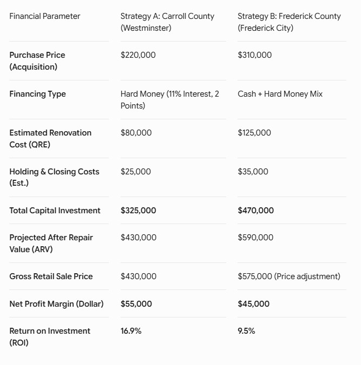
Task: Click the $325,000 total capital investment
Action: point(138,211)
